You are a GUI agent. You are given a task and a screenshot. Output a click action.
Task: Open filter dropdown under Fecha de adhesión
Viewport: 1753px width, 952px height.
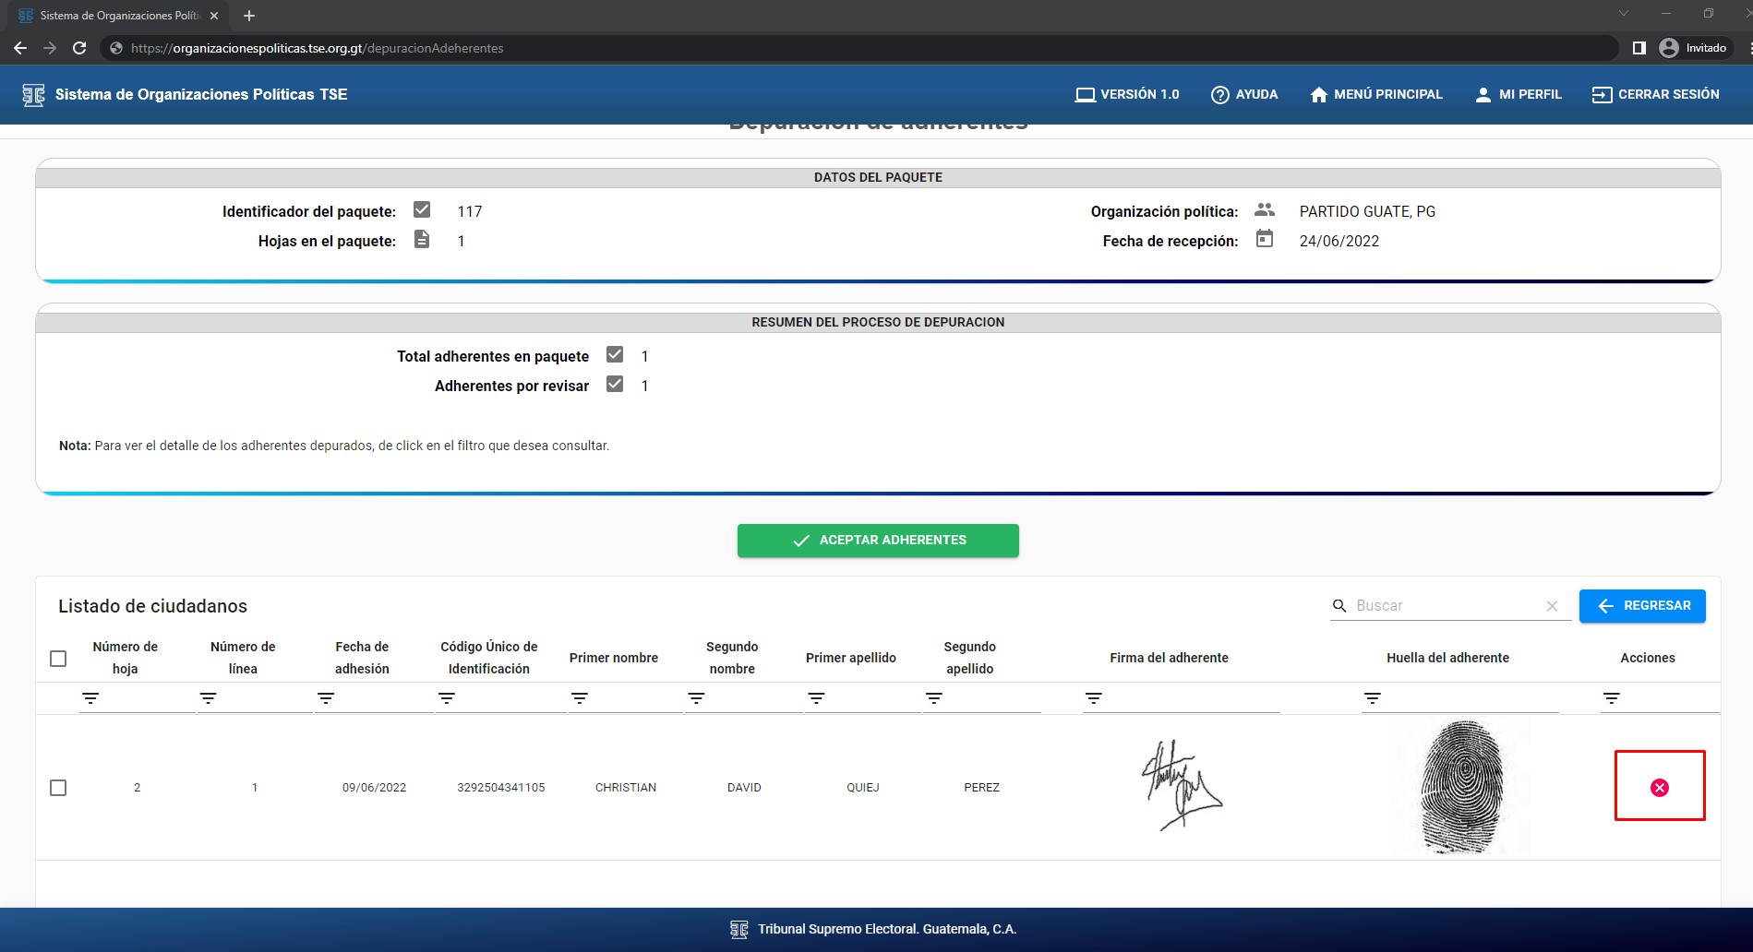[326, 698]
